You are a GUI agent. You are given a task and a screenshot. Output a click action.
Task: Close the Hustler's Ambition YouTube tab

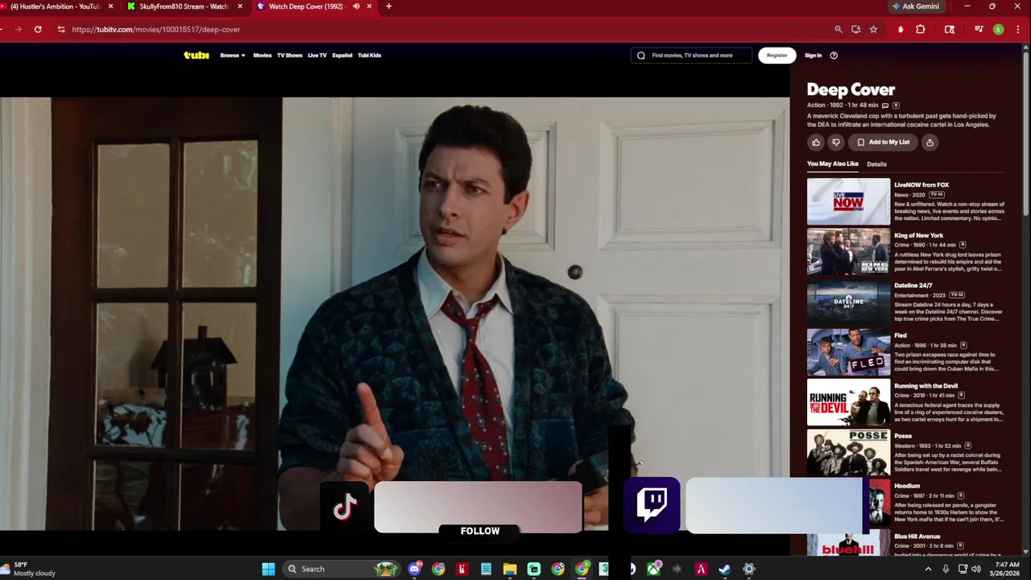(x=110, y=6)
